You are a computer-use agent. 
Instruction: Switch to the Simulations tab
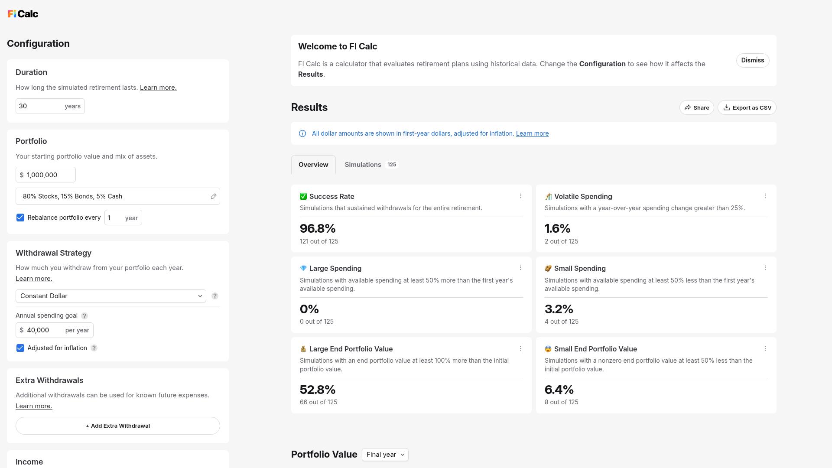click(x=371, y=165)
